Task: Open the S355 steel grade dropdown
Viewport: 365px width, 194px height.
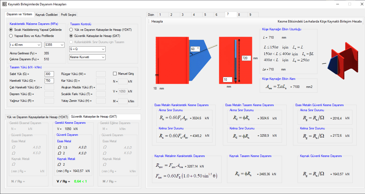Action: point(55,45)
